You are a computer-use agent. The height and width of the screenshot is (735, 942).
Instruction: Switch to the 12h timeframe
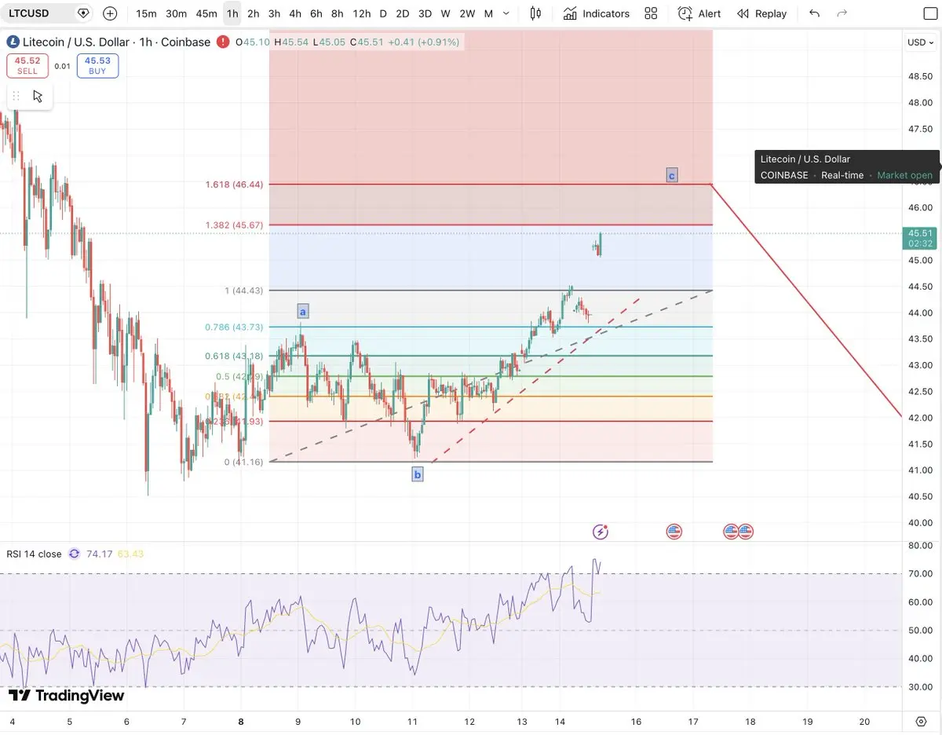361,13
